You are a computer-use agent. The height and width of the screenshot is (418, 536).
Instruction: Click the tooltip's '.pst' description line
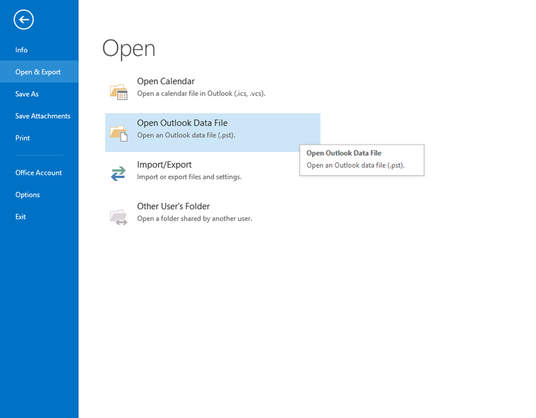coord(356,165)
